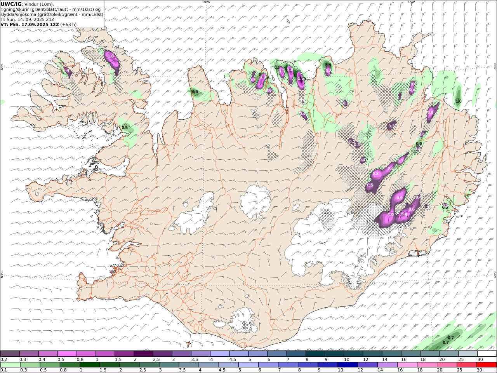Screen dimensions: 497x373
Task: Pick the dark purple upper swatch starting at 2
Action: [143, 354]
